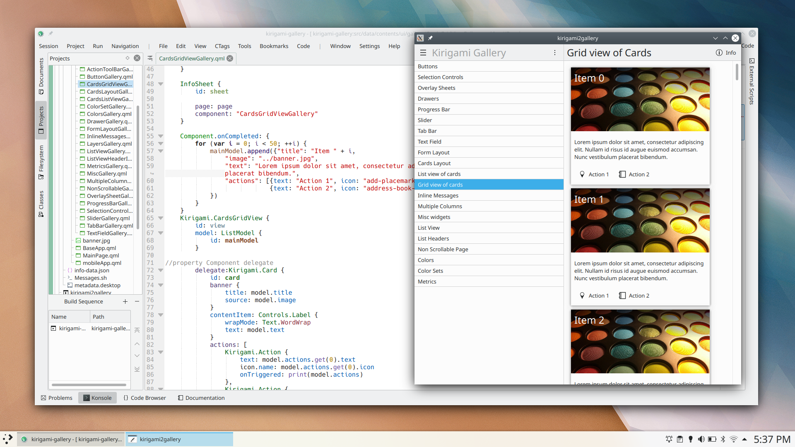Collapse the code fold at line 56
The image size is (795, 447).
[x=161, y=144]
